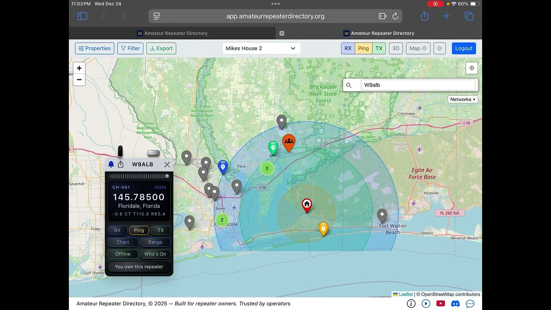Close the first Amateur Repeater Directory tab
The height and width of the screenshot is (310, 551).
(282, 33)
